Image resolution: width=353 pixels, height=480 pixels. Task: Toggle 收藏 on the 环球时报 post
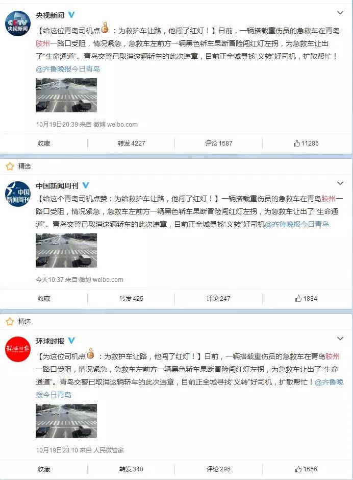click(44, 469)
